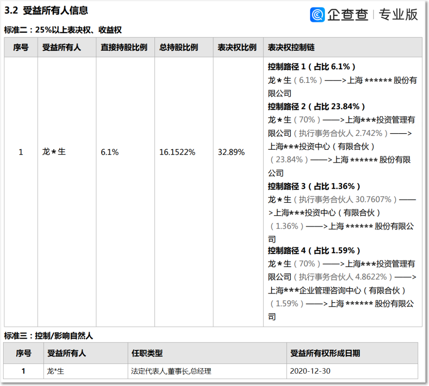
Task: Click the 控制路径 2（占比 23.84%）heading
Action: (316, 107)
